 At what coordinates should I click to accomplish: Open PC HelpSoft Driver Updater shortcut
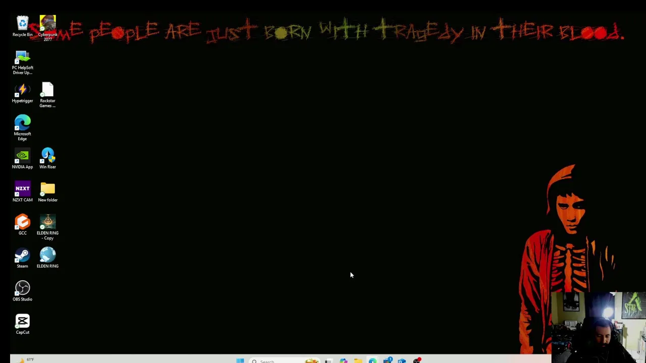click(x=22, y=63)
